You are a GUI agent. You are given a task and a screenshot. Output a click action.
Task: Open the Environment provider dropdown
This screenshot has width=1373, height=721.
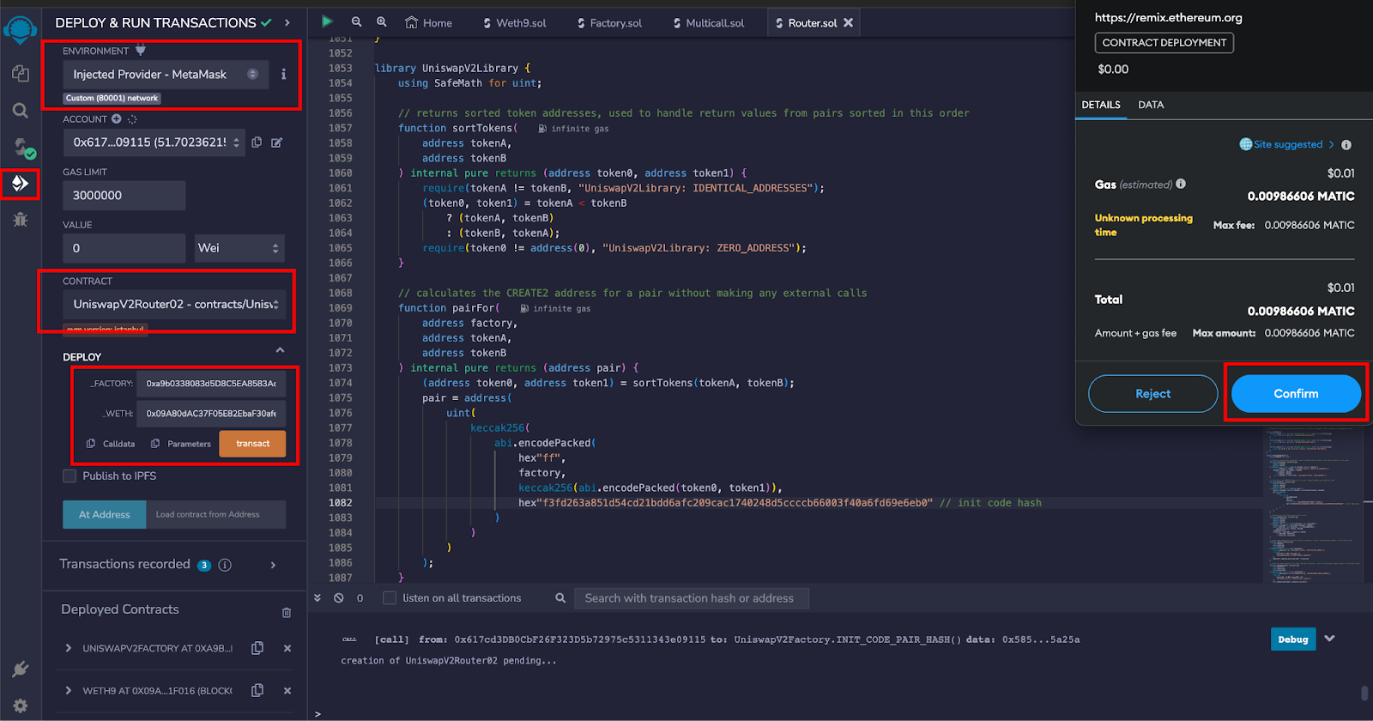166,75
